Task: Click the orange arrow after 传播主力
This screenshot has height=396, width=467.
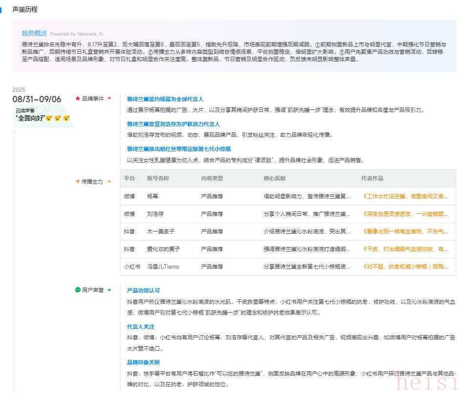Action: click(x=109, y=181)
